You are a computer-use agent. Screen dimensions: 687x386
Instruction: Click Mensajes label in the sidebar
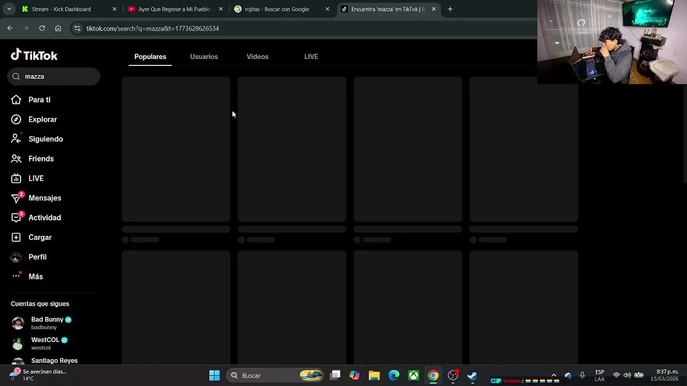[x=45, y=198]
